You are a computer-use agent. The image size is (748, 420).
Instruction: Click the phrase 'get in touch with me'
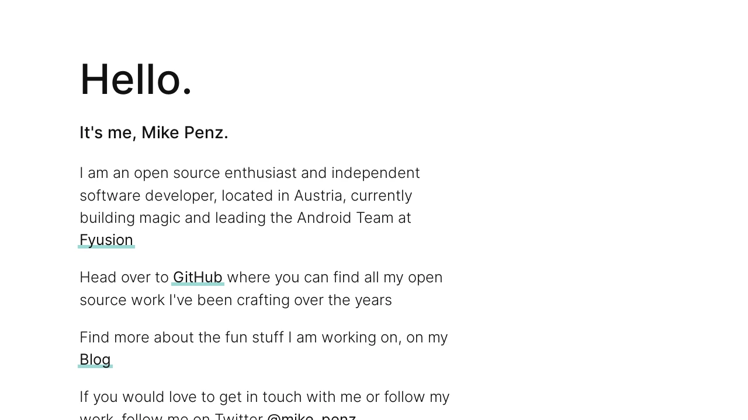coord(290,397)
